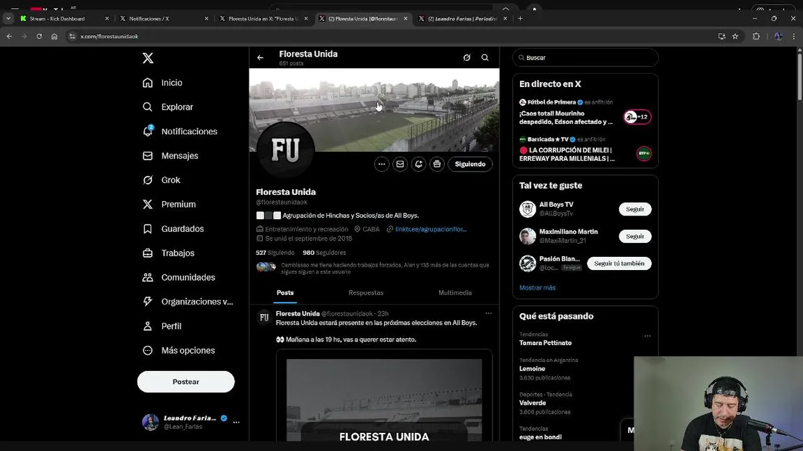803x451 pixels.
Task: Click the Comunidades people icon
Action: 147,277
